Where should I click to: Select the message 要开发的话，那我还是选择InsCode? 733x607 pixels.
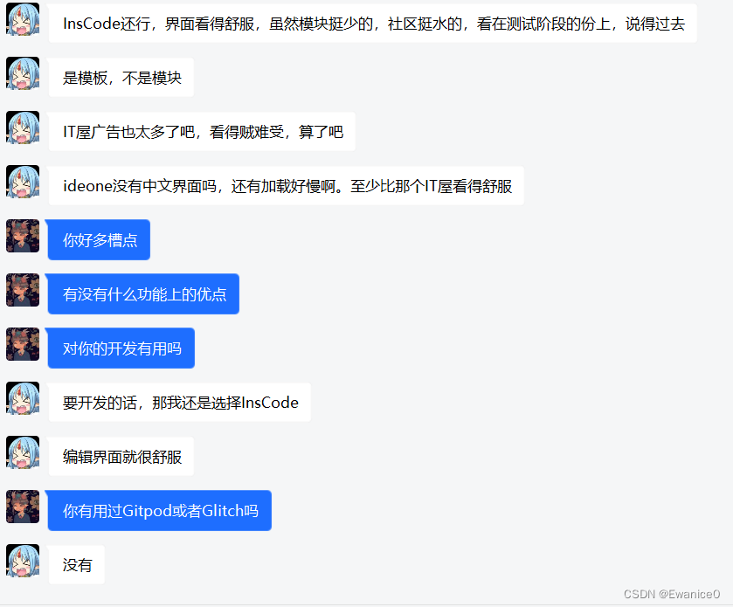[x=179, y=403]
